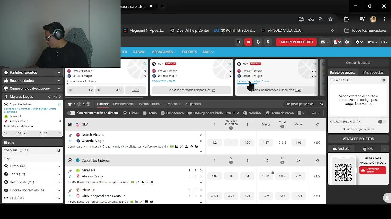The image size is (391, 219).
Task: Filter by Fútbol sport icon
Action: pos(131,113)
